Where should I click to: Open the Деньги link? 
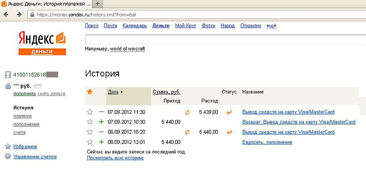tap(161, 26)
